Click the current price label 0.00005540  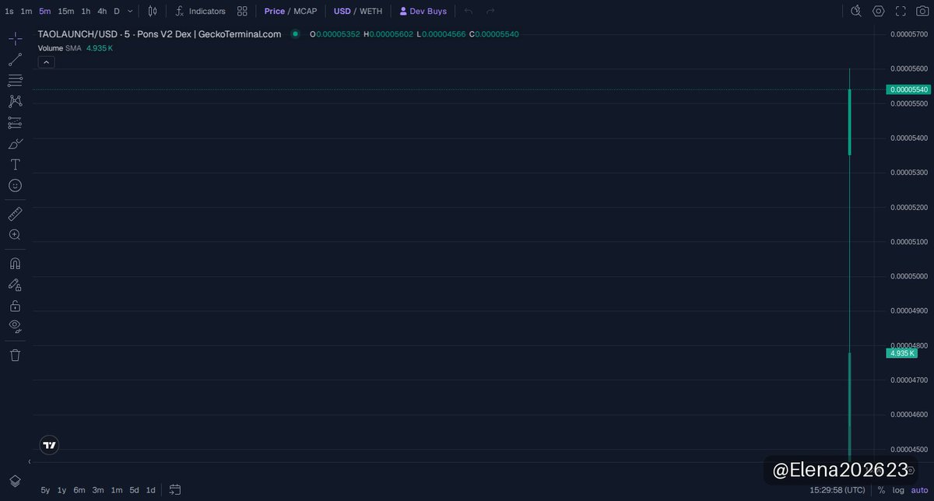point(909,89)
